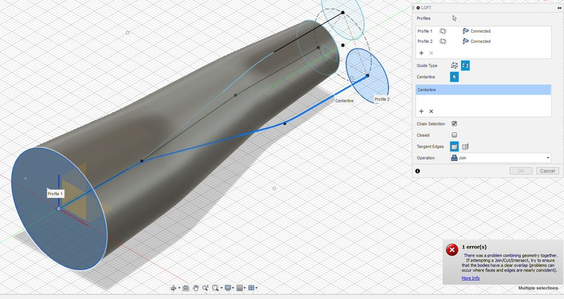This screenshot has height=299, width=564.
Task: Click the Profile 1 selection icon
Action: click(443, 31)
